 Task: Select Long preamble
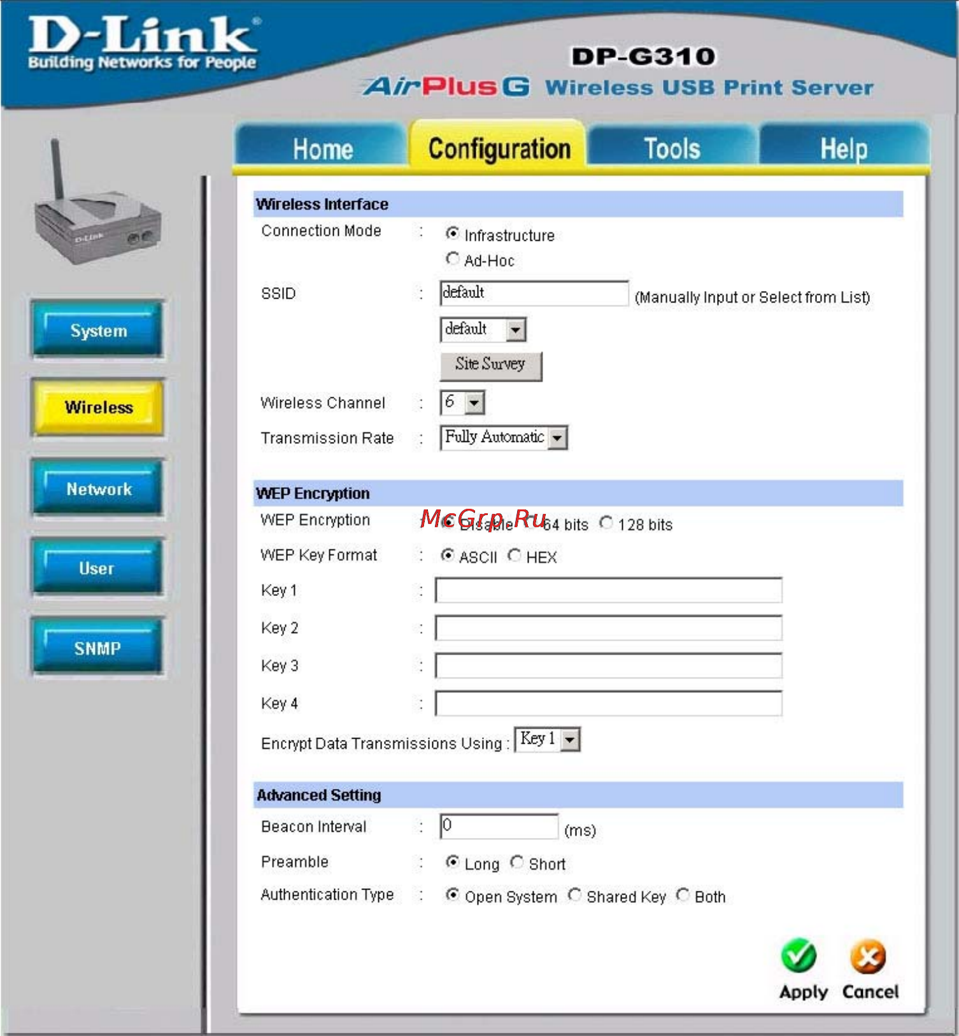pos(452,862)
